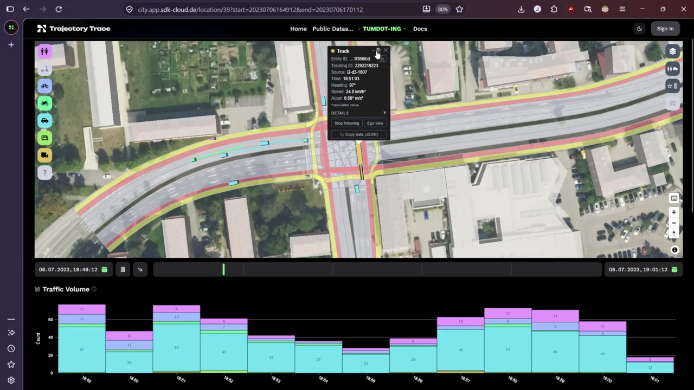This screenshot has height=390, width=694.
Task: Toggle the bicycle class filter
Action: 44,86
